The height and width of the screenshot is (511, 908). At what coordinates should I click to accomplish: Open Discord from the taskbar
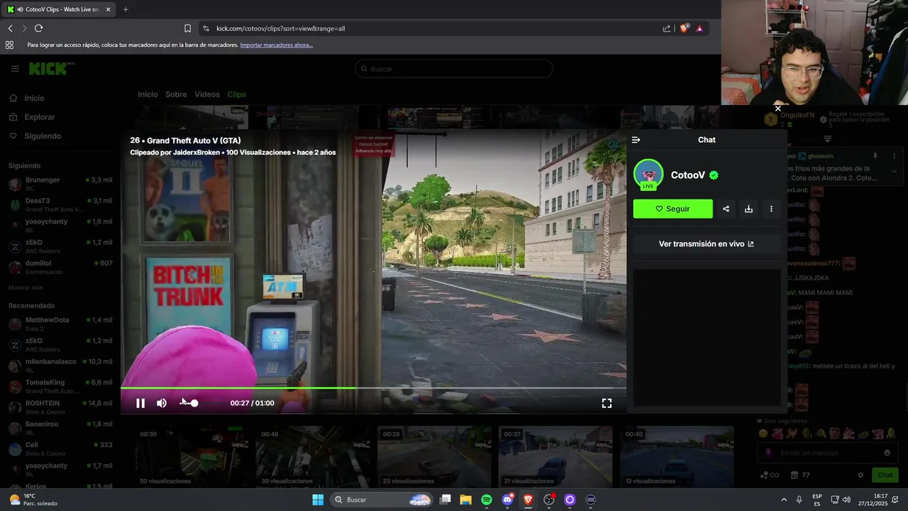(x=507, y=500)
